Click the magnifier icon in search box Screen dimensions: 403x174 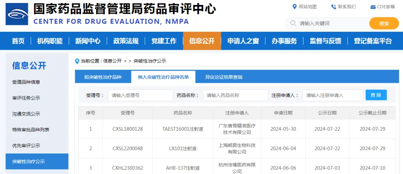click(293, 23)
